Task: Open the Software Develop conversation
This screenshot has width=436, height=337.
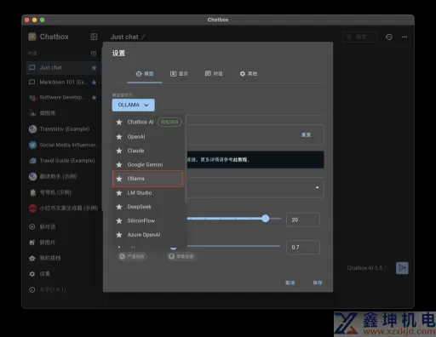Action: (63, 98)
